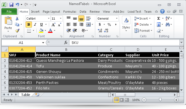The image size is (186, 109).
Task: Switch to Normal view in status bar
Action: pyautogui.click(x=116, y=100)
